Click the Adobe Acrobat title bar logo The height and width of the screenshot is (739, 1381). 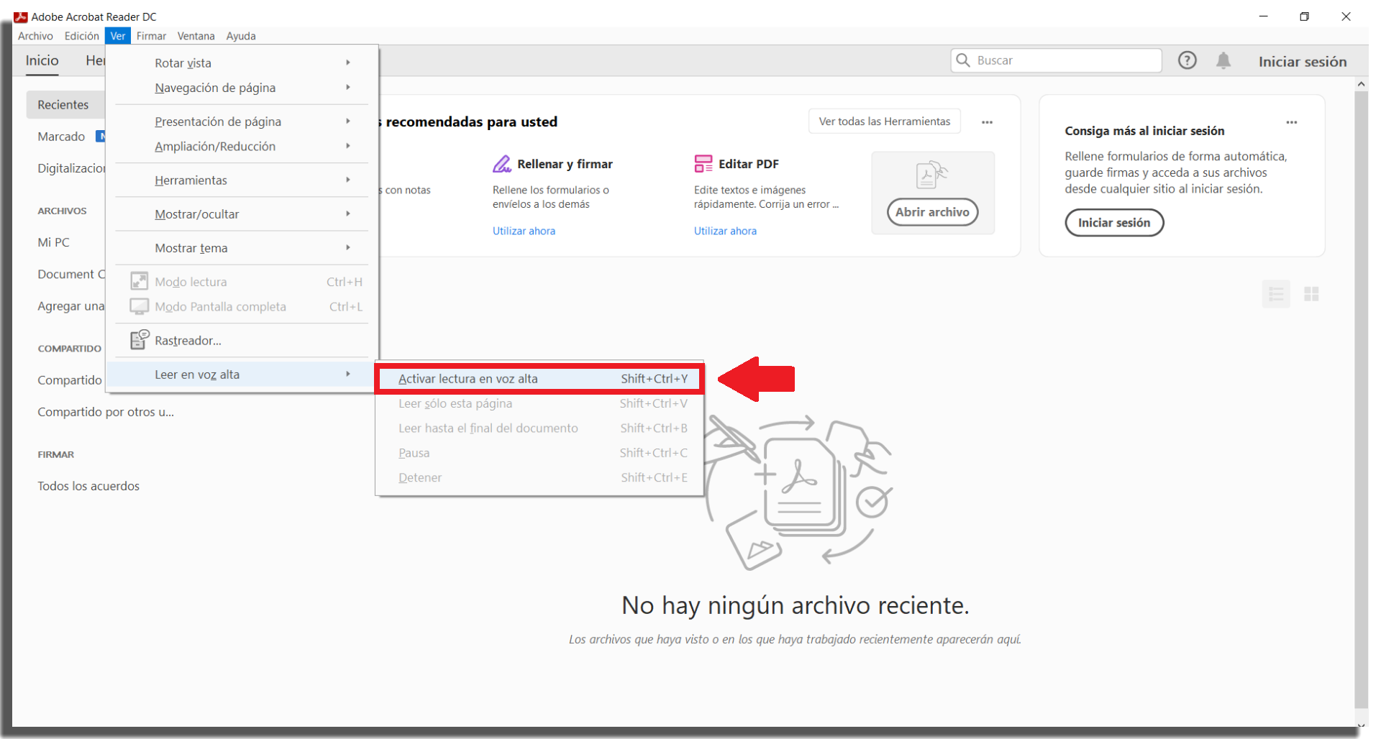(x=21, y=17)
